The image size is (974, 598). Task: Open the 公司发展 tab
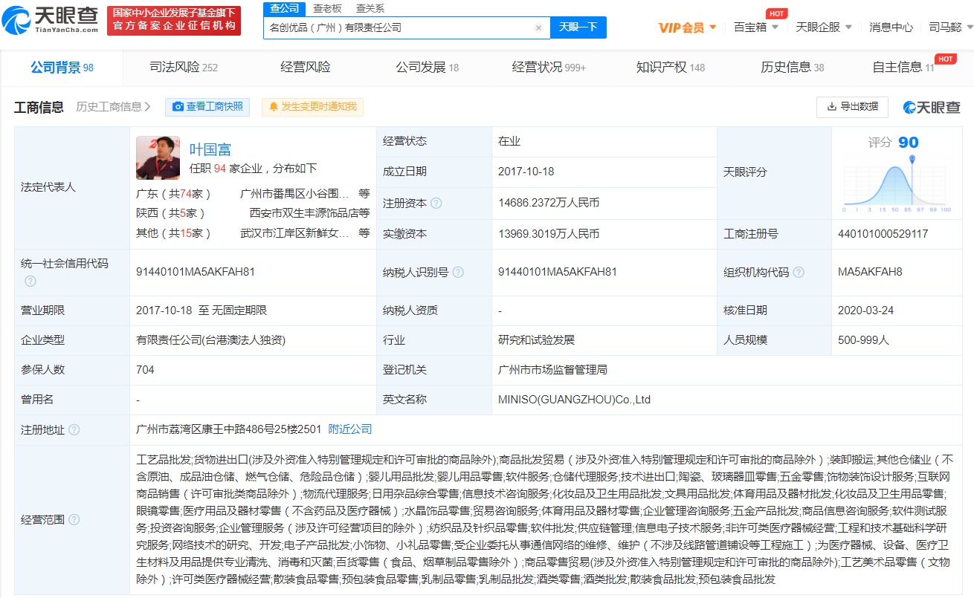click(x=427, y=68)
